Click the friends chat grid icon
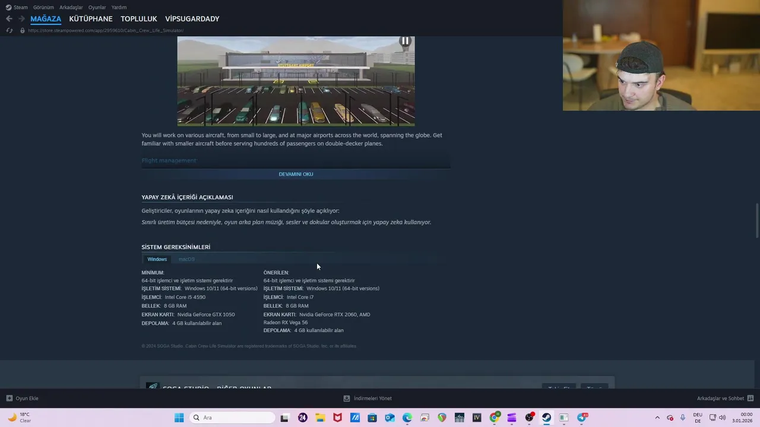Image resolution: width=760 pixels, height=427 pixels. [x=750, y=399]
